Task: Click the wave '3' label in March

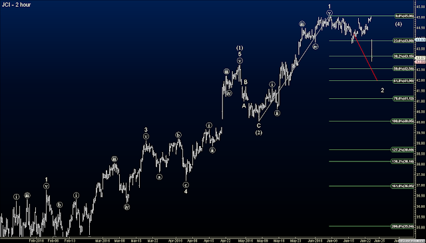Action: pyautogui.click(x=146, y=129)
